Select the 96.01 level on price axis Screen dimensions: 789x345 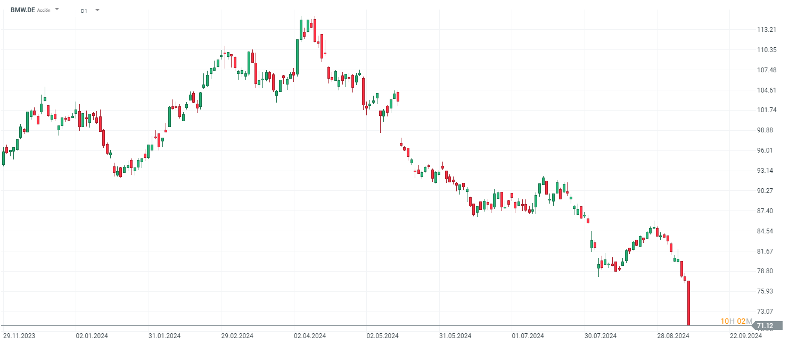click(x=766, y=150)
